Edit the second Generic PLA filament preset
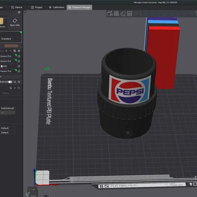Image resolution: width=197 pixels, height=197 pixels. click(19, 61)
